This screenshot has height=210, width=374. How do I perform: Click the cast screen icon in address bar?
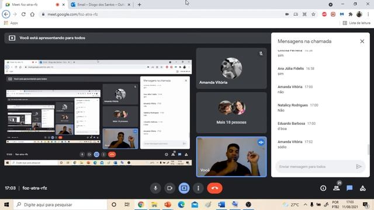(296, 14)
